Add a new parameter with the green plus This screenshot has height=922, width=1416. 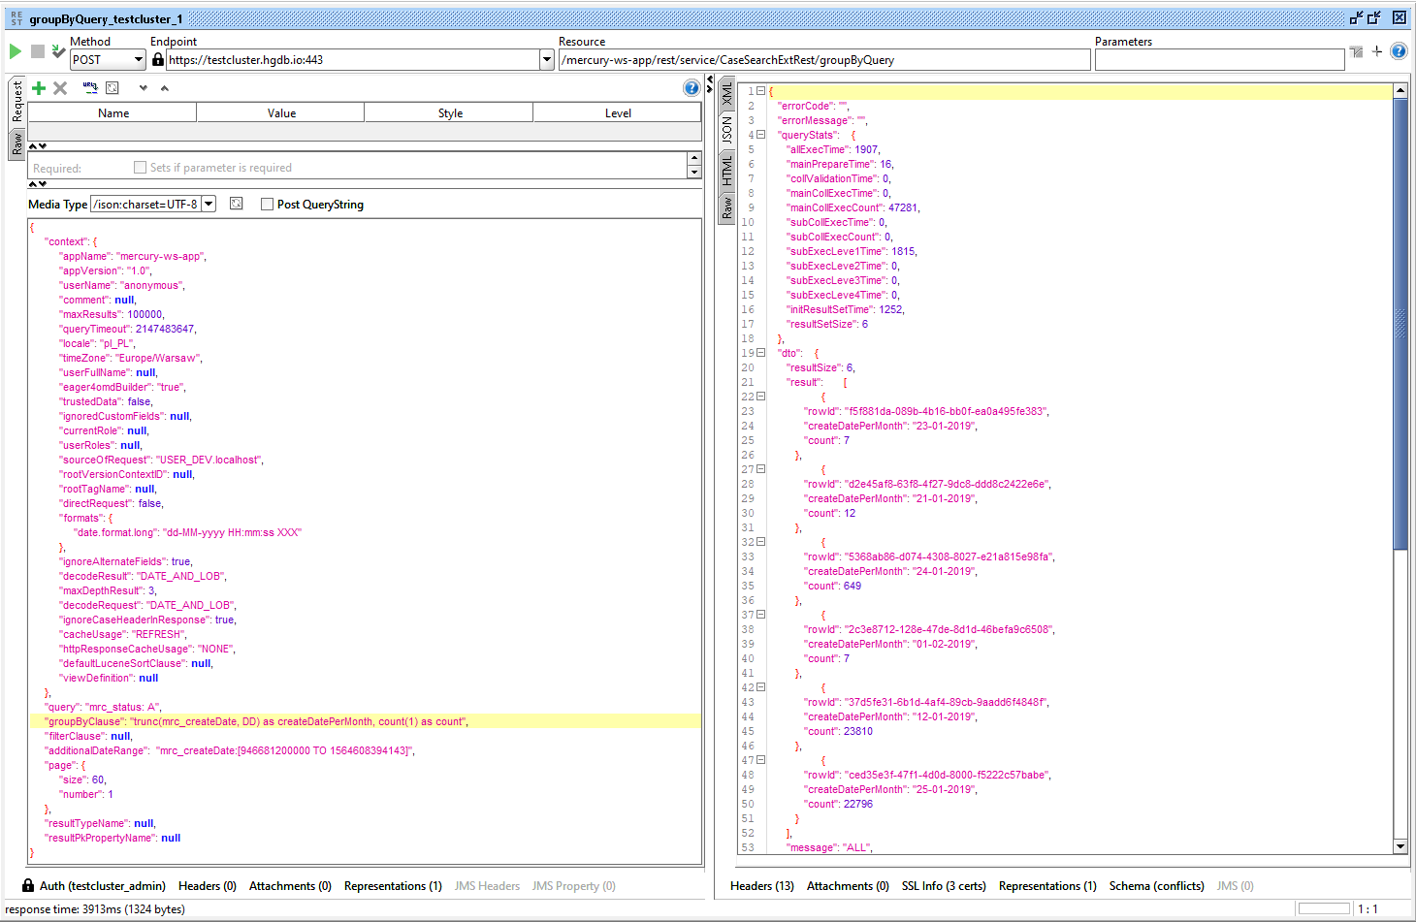[39, 88]
